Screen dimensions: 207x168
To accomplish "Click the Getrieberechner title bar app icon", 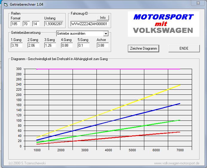I will [4, 3].
